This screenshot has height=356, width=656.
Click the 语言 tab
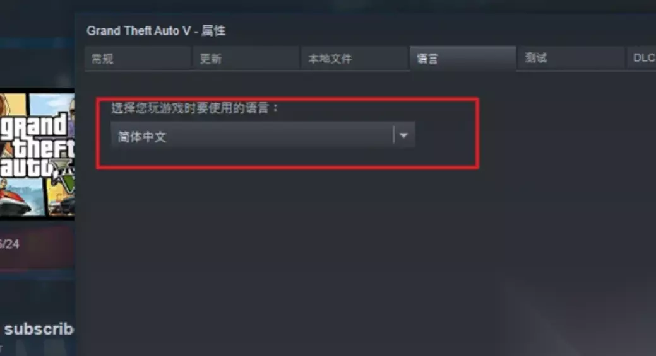tap(463, 58)
